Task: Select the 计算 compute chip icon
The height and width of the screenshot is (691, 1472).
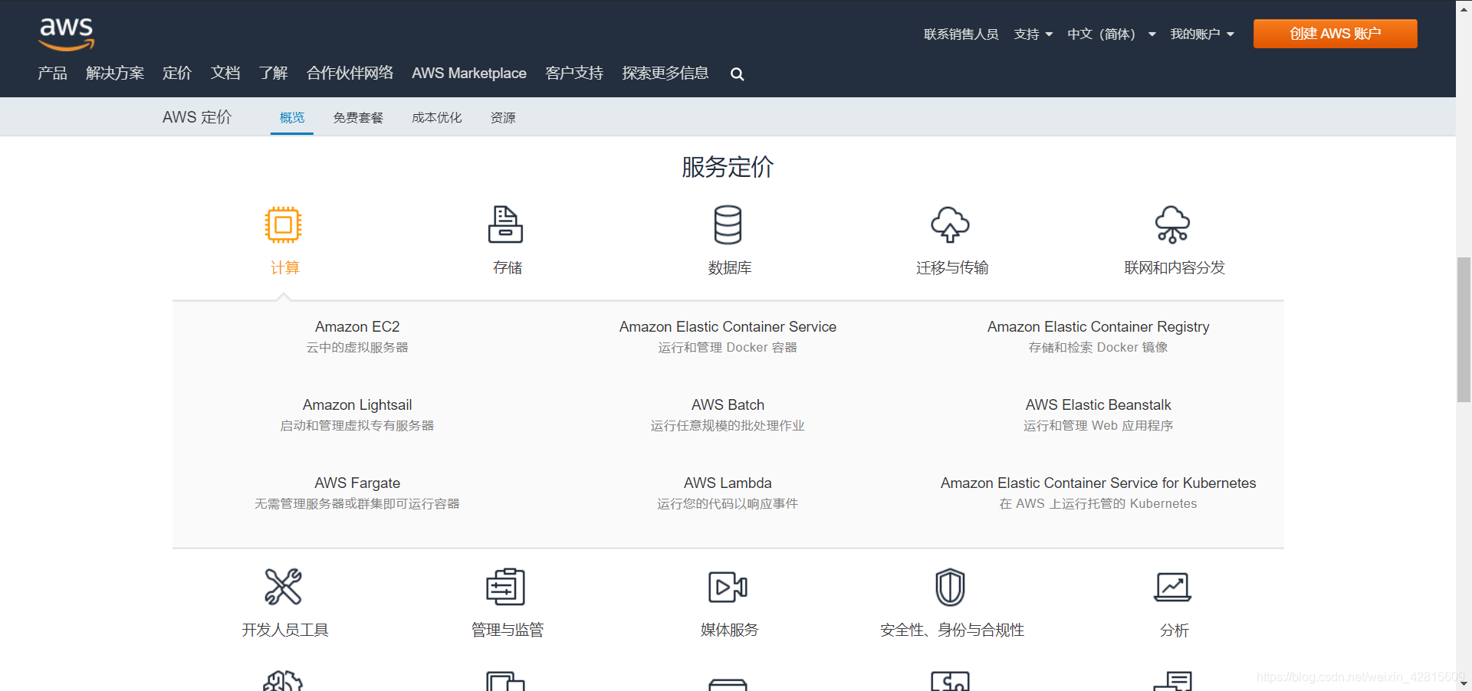Action: [x=284, y=224]
